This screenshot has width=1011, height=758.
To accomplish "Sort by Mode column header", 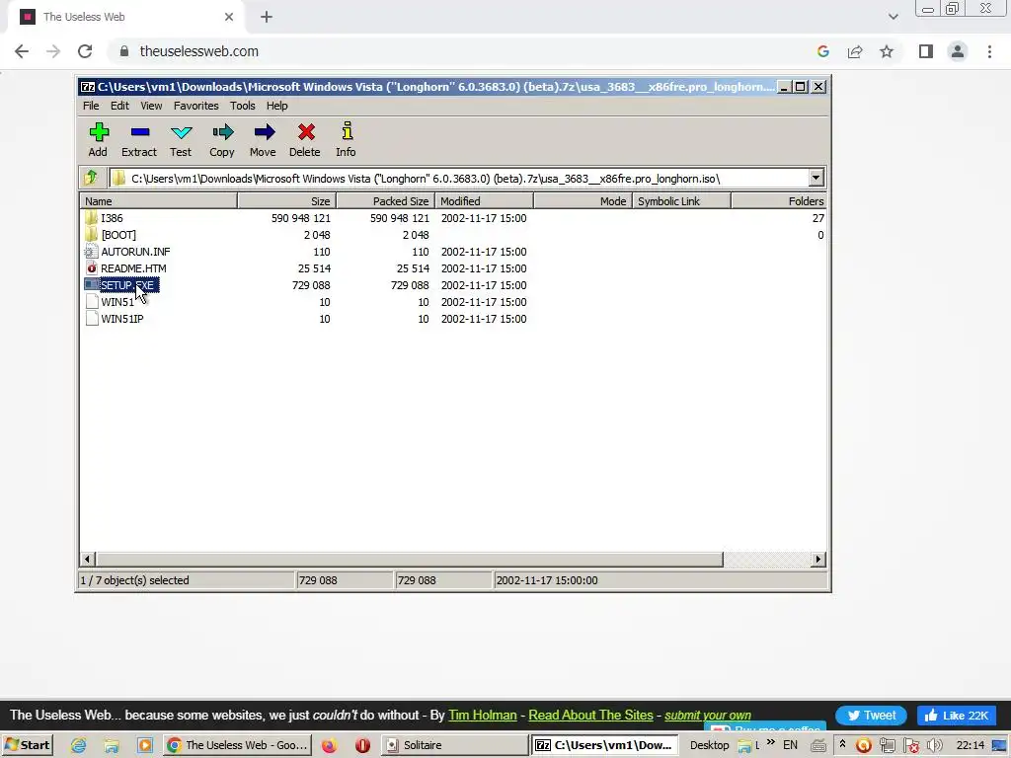I will [583, 201].
